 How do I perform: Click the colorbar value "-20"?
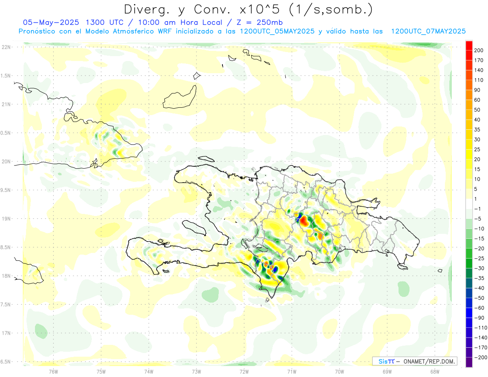tap(479, 249)
